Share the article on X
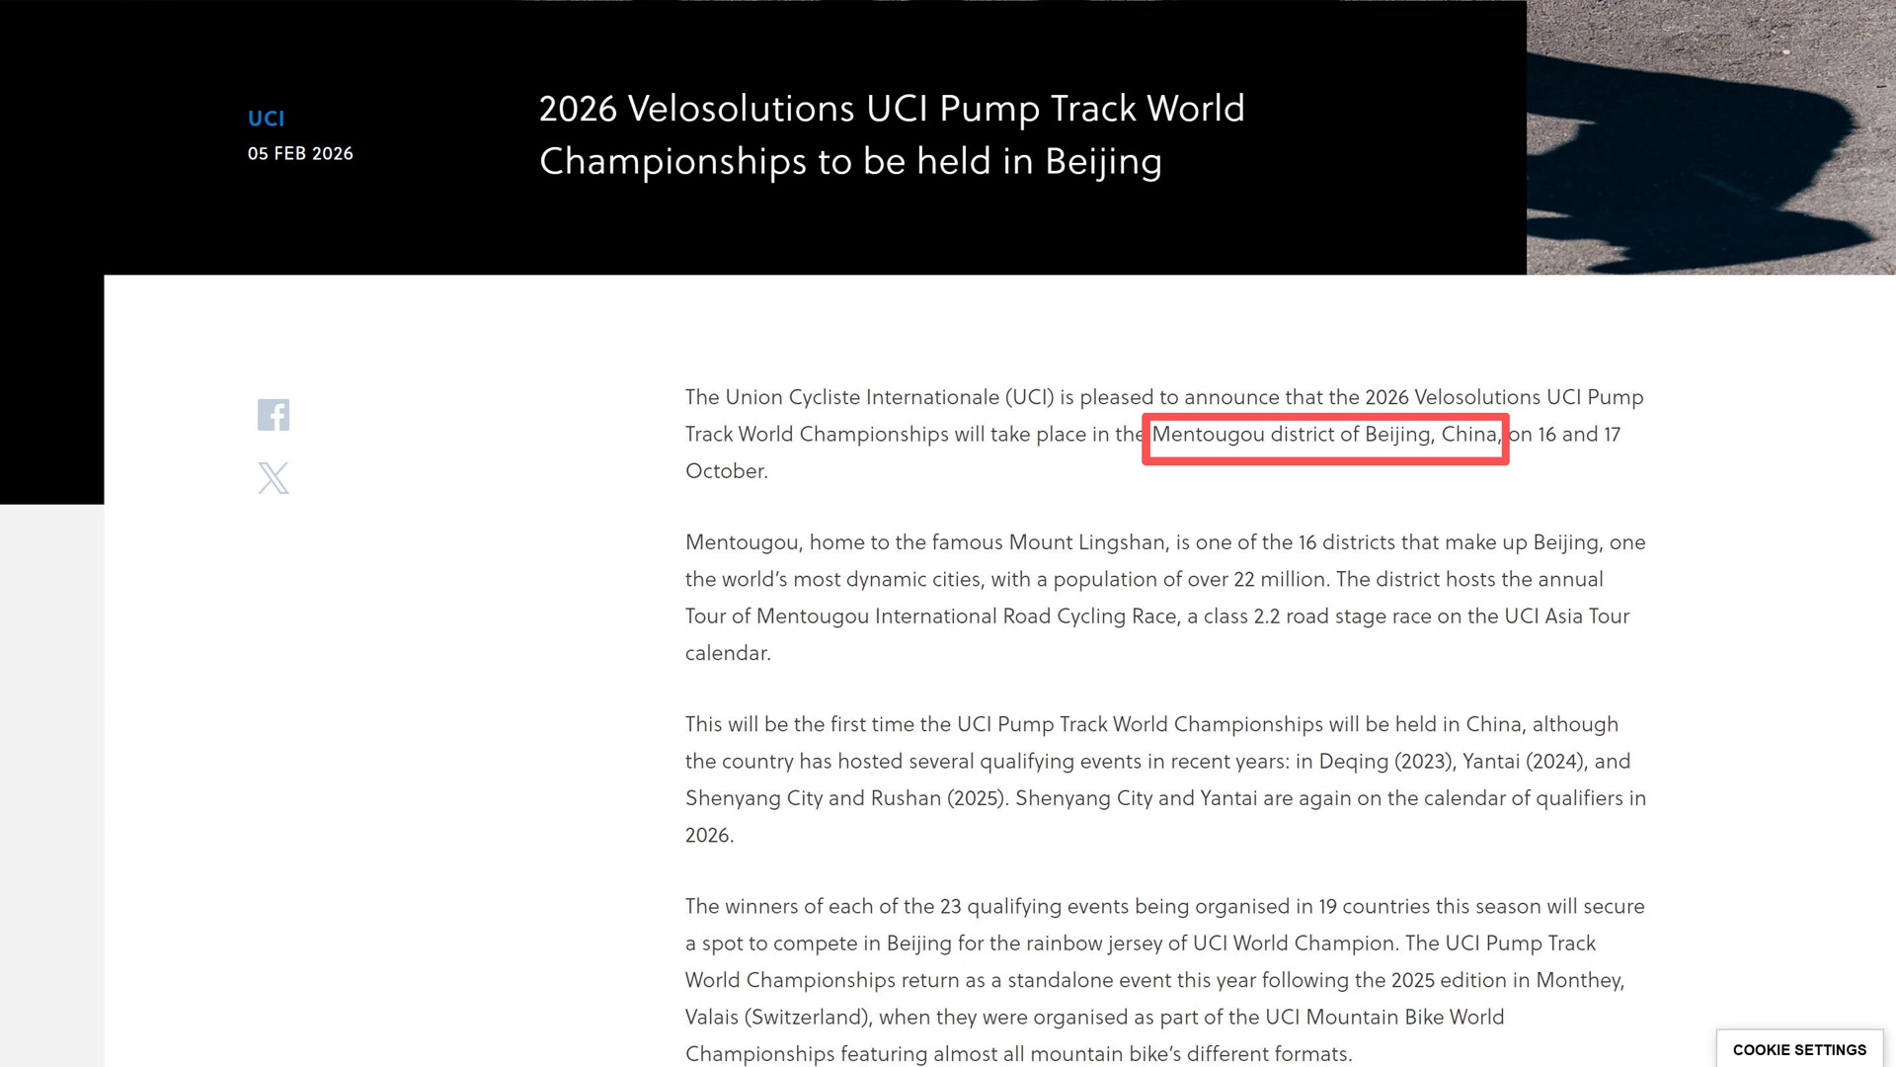Image resolution: width=1896 pixels, height=1067 pixels. coord(274,478)
